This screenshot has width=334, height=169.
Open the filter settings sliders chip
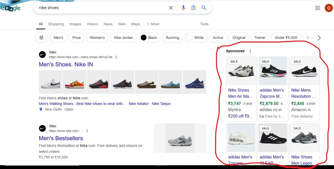(41, 38)
